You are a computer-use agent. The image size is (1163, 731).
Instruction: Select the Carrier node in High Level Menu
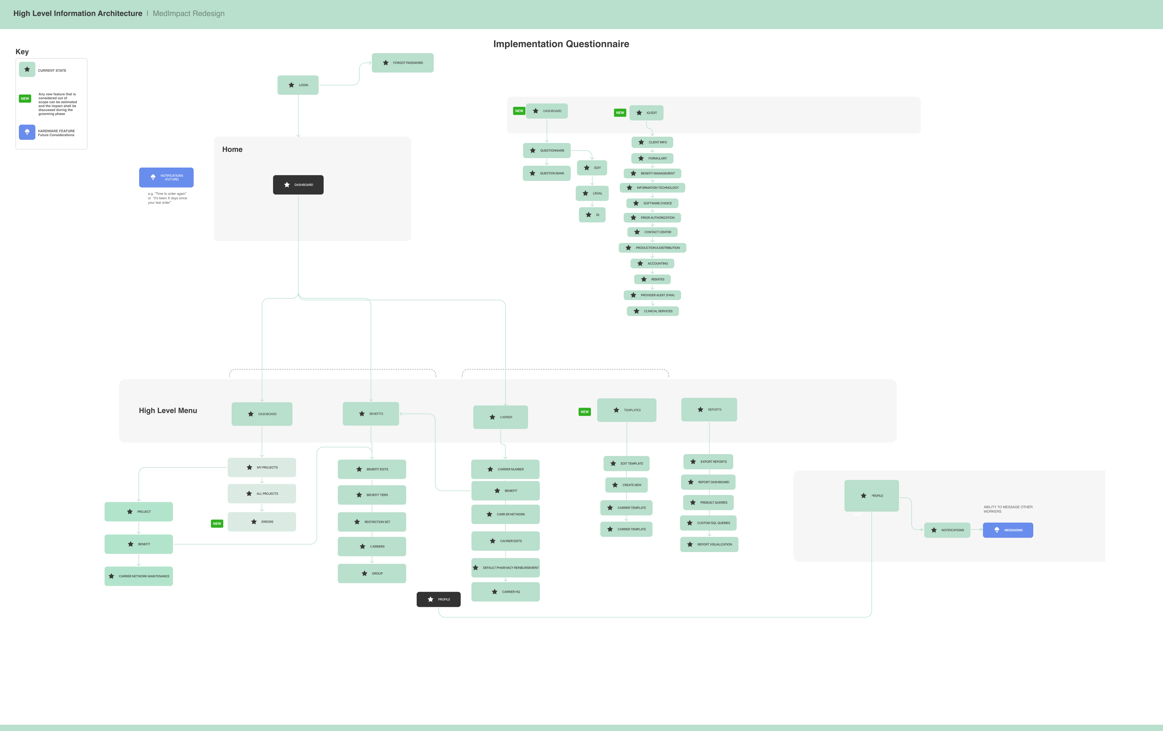pyautogui.click(x=500, y=417)
